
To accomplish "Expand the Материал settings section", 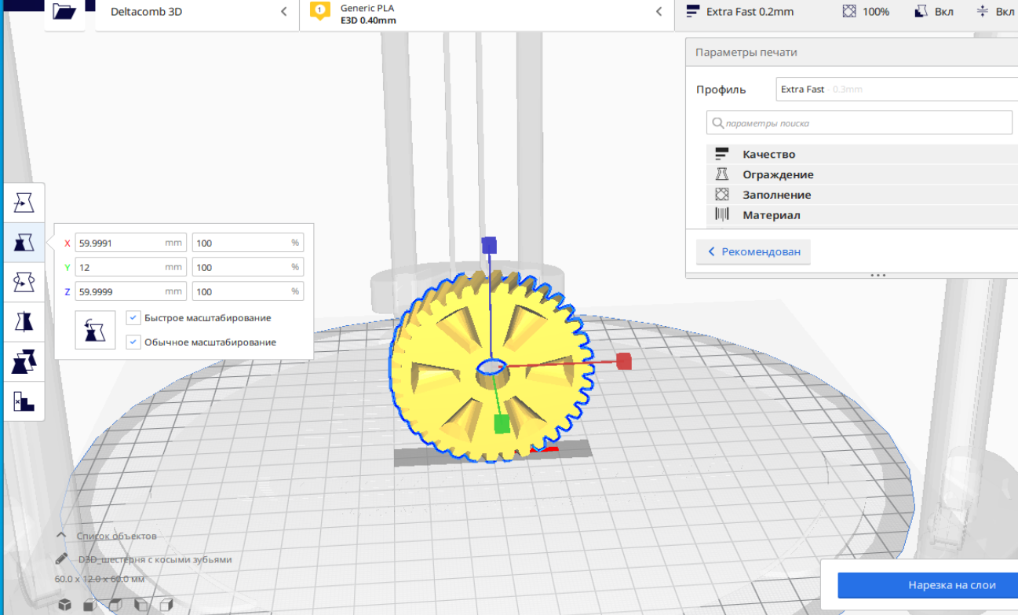I will click(862, 214).
